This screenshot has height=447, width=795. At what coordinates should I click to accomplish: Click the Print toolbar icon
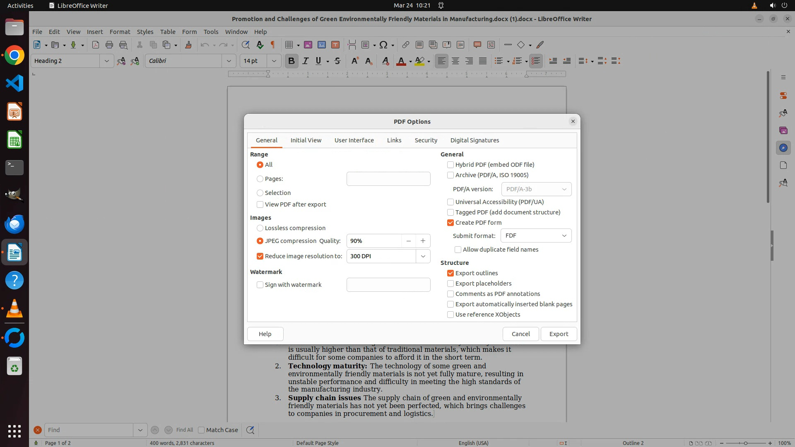point(109,45)
